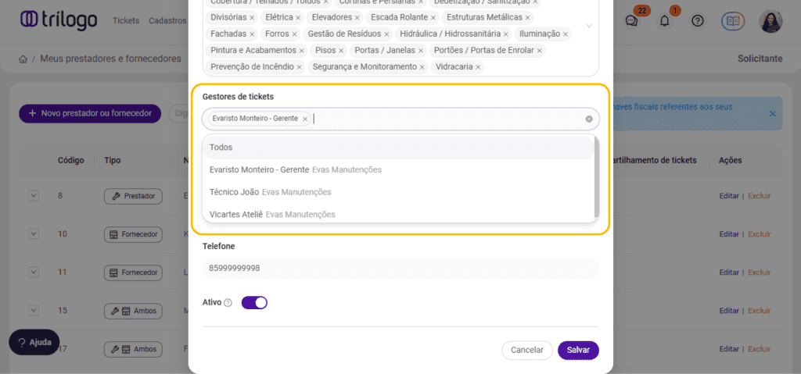801x374 pixels.
Task: Click the Cancelar button
Action: [x=526, y=350]
